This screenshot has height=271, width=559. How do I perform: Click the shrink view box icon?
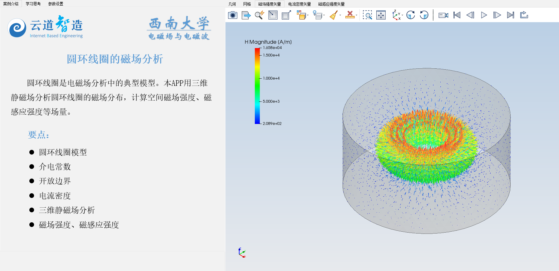(273, 15)
